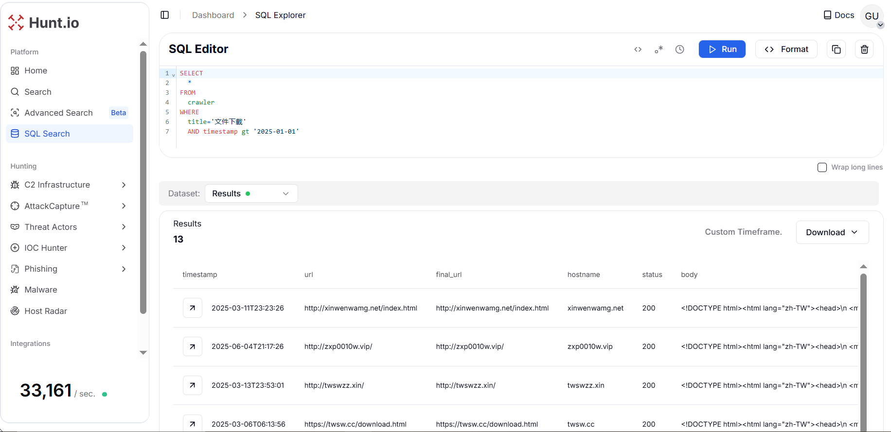This screenshot has height=432, width=891.
Task: Collapse the SELECT code fold arrow
Action: (174, 75)
